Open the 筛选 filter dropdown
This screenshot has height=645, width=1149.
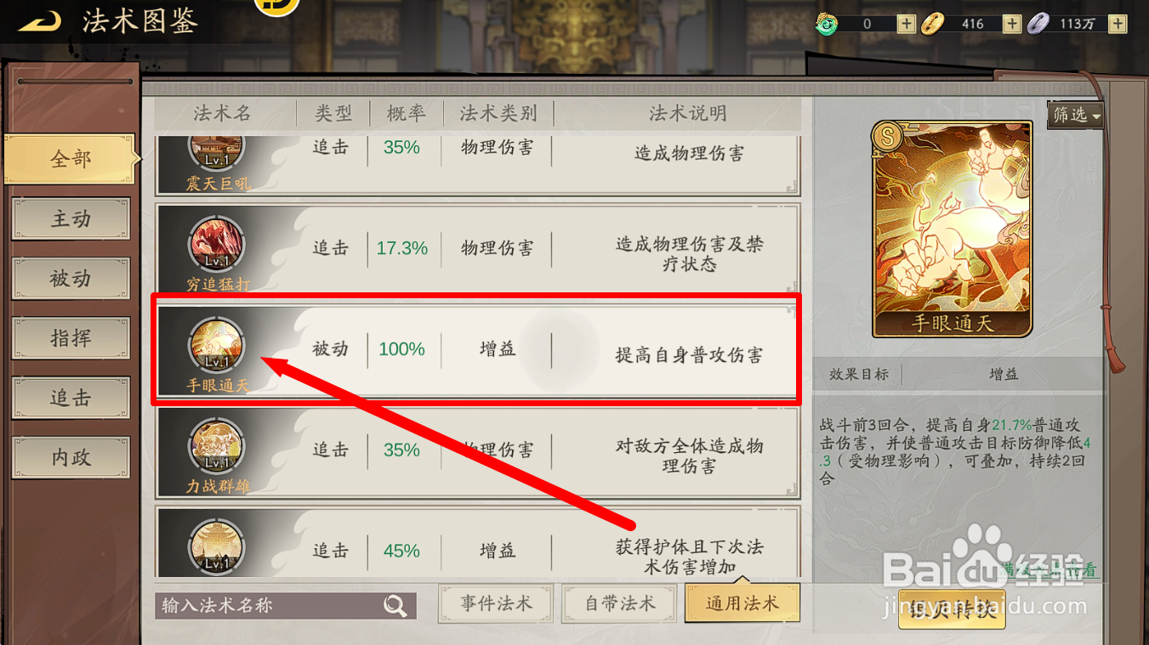[x=1076, y=115]
